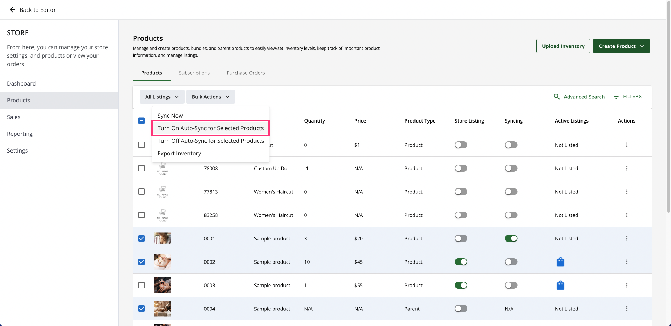Disable Syncing toggle for product 0001
This screenshot has width=671, height=326.
pos(511,238)
